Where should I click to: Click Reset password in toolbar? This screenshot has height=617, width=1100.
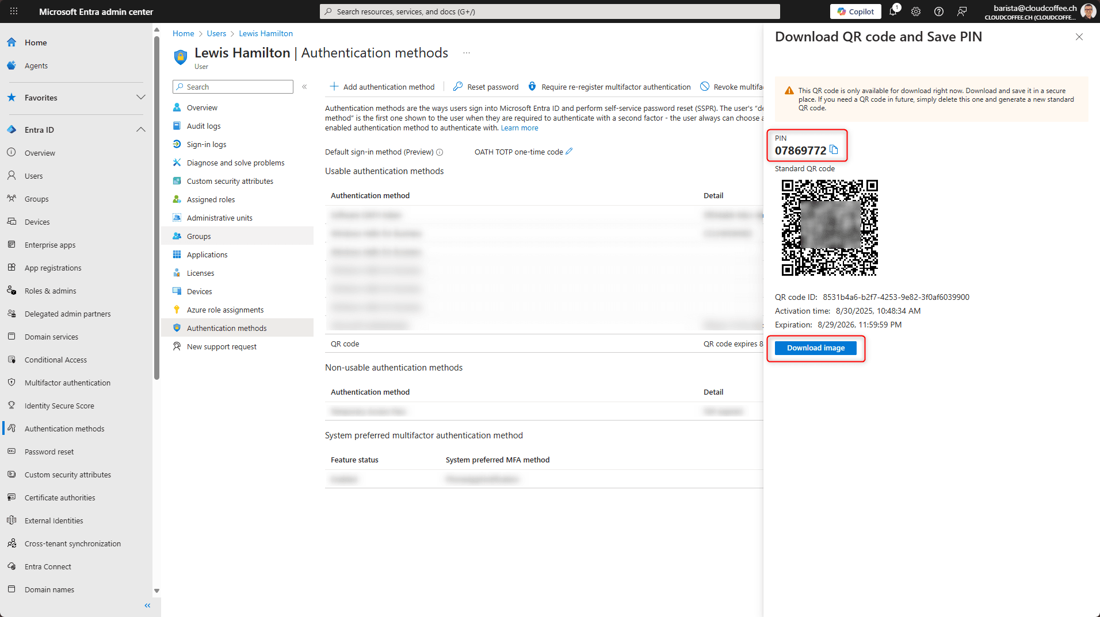486,87
